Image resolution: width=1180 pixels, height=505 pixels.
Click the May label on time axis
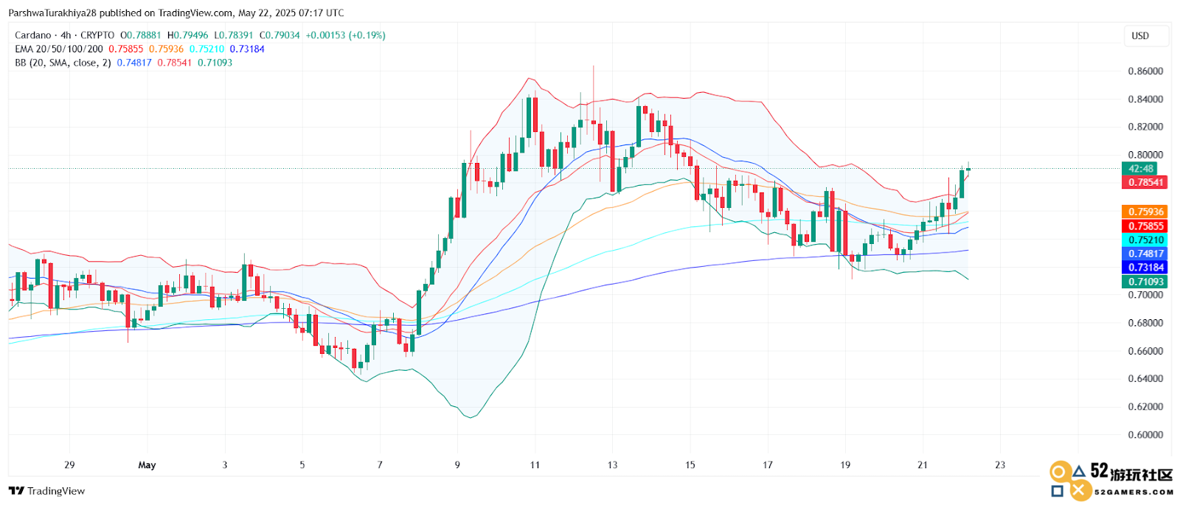click(x=147, y=465)
